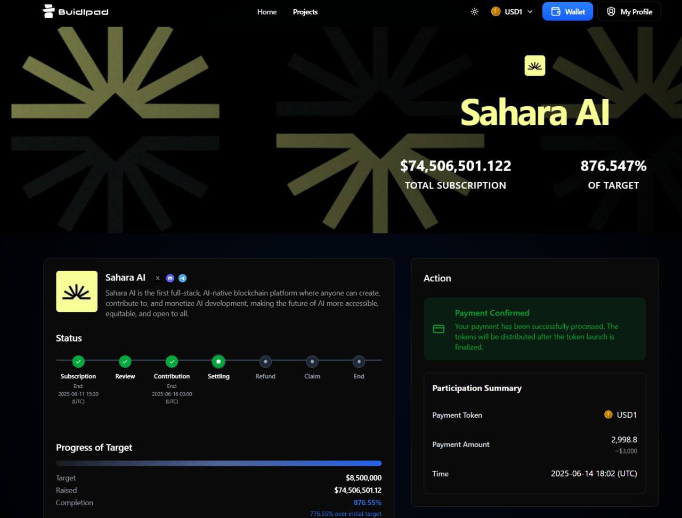
Task: Open the USD1 currency dropdown
Action: click(x=512, y=12)
